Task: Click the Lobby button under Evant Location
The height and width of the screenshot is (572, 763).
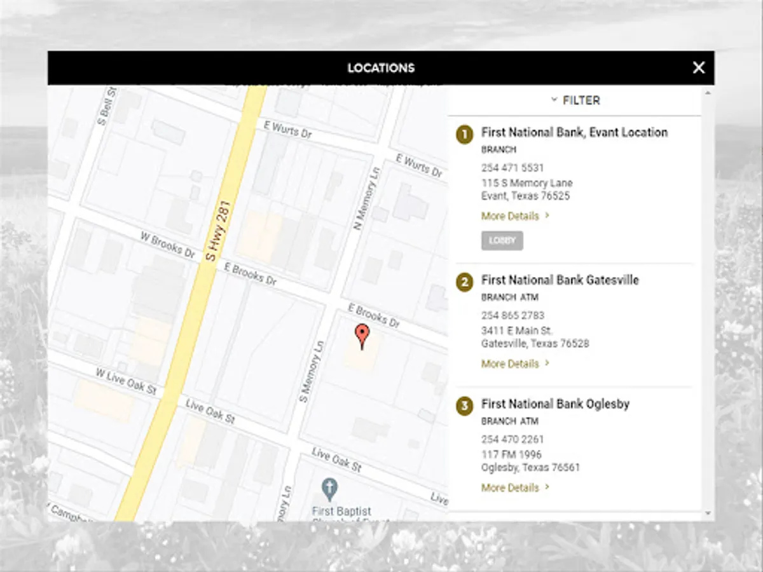Action: (502, 241)
